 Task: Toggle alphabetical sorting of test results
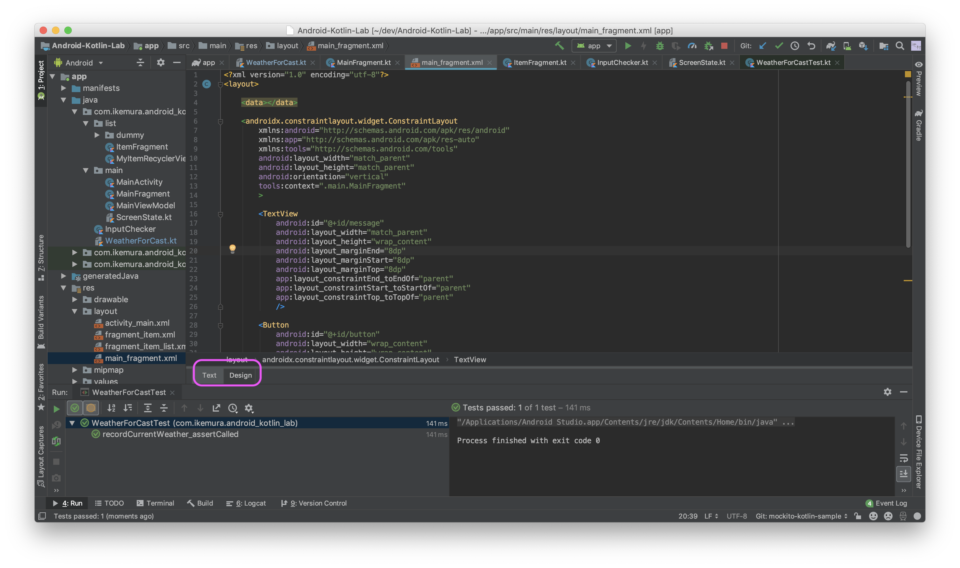tap(111, 408)
